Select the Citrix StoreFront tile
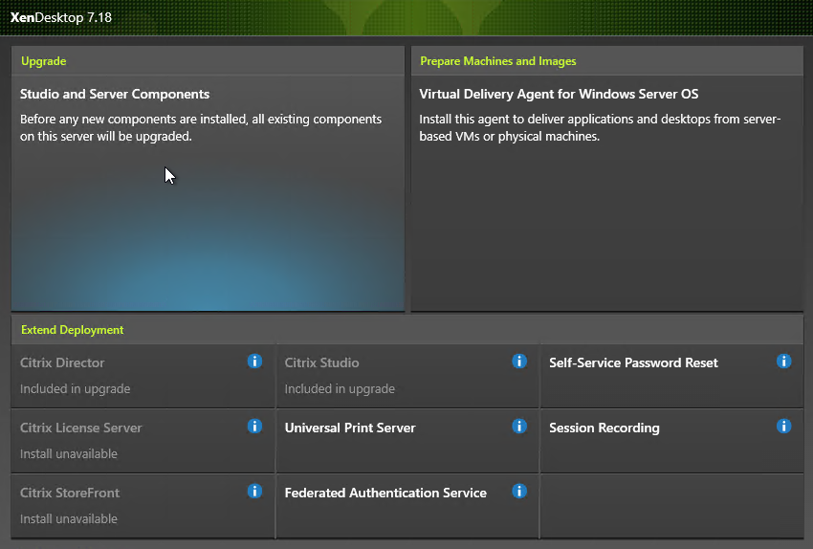 (x=143, y=506)
